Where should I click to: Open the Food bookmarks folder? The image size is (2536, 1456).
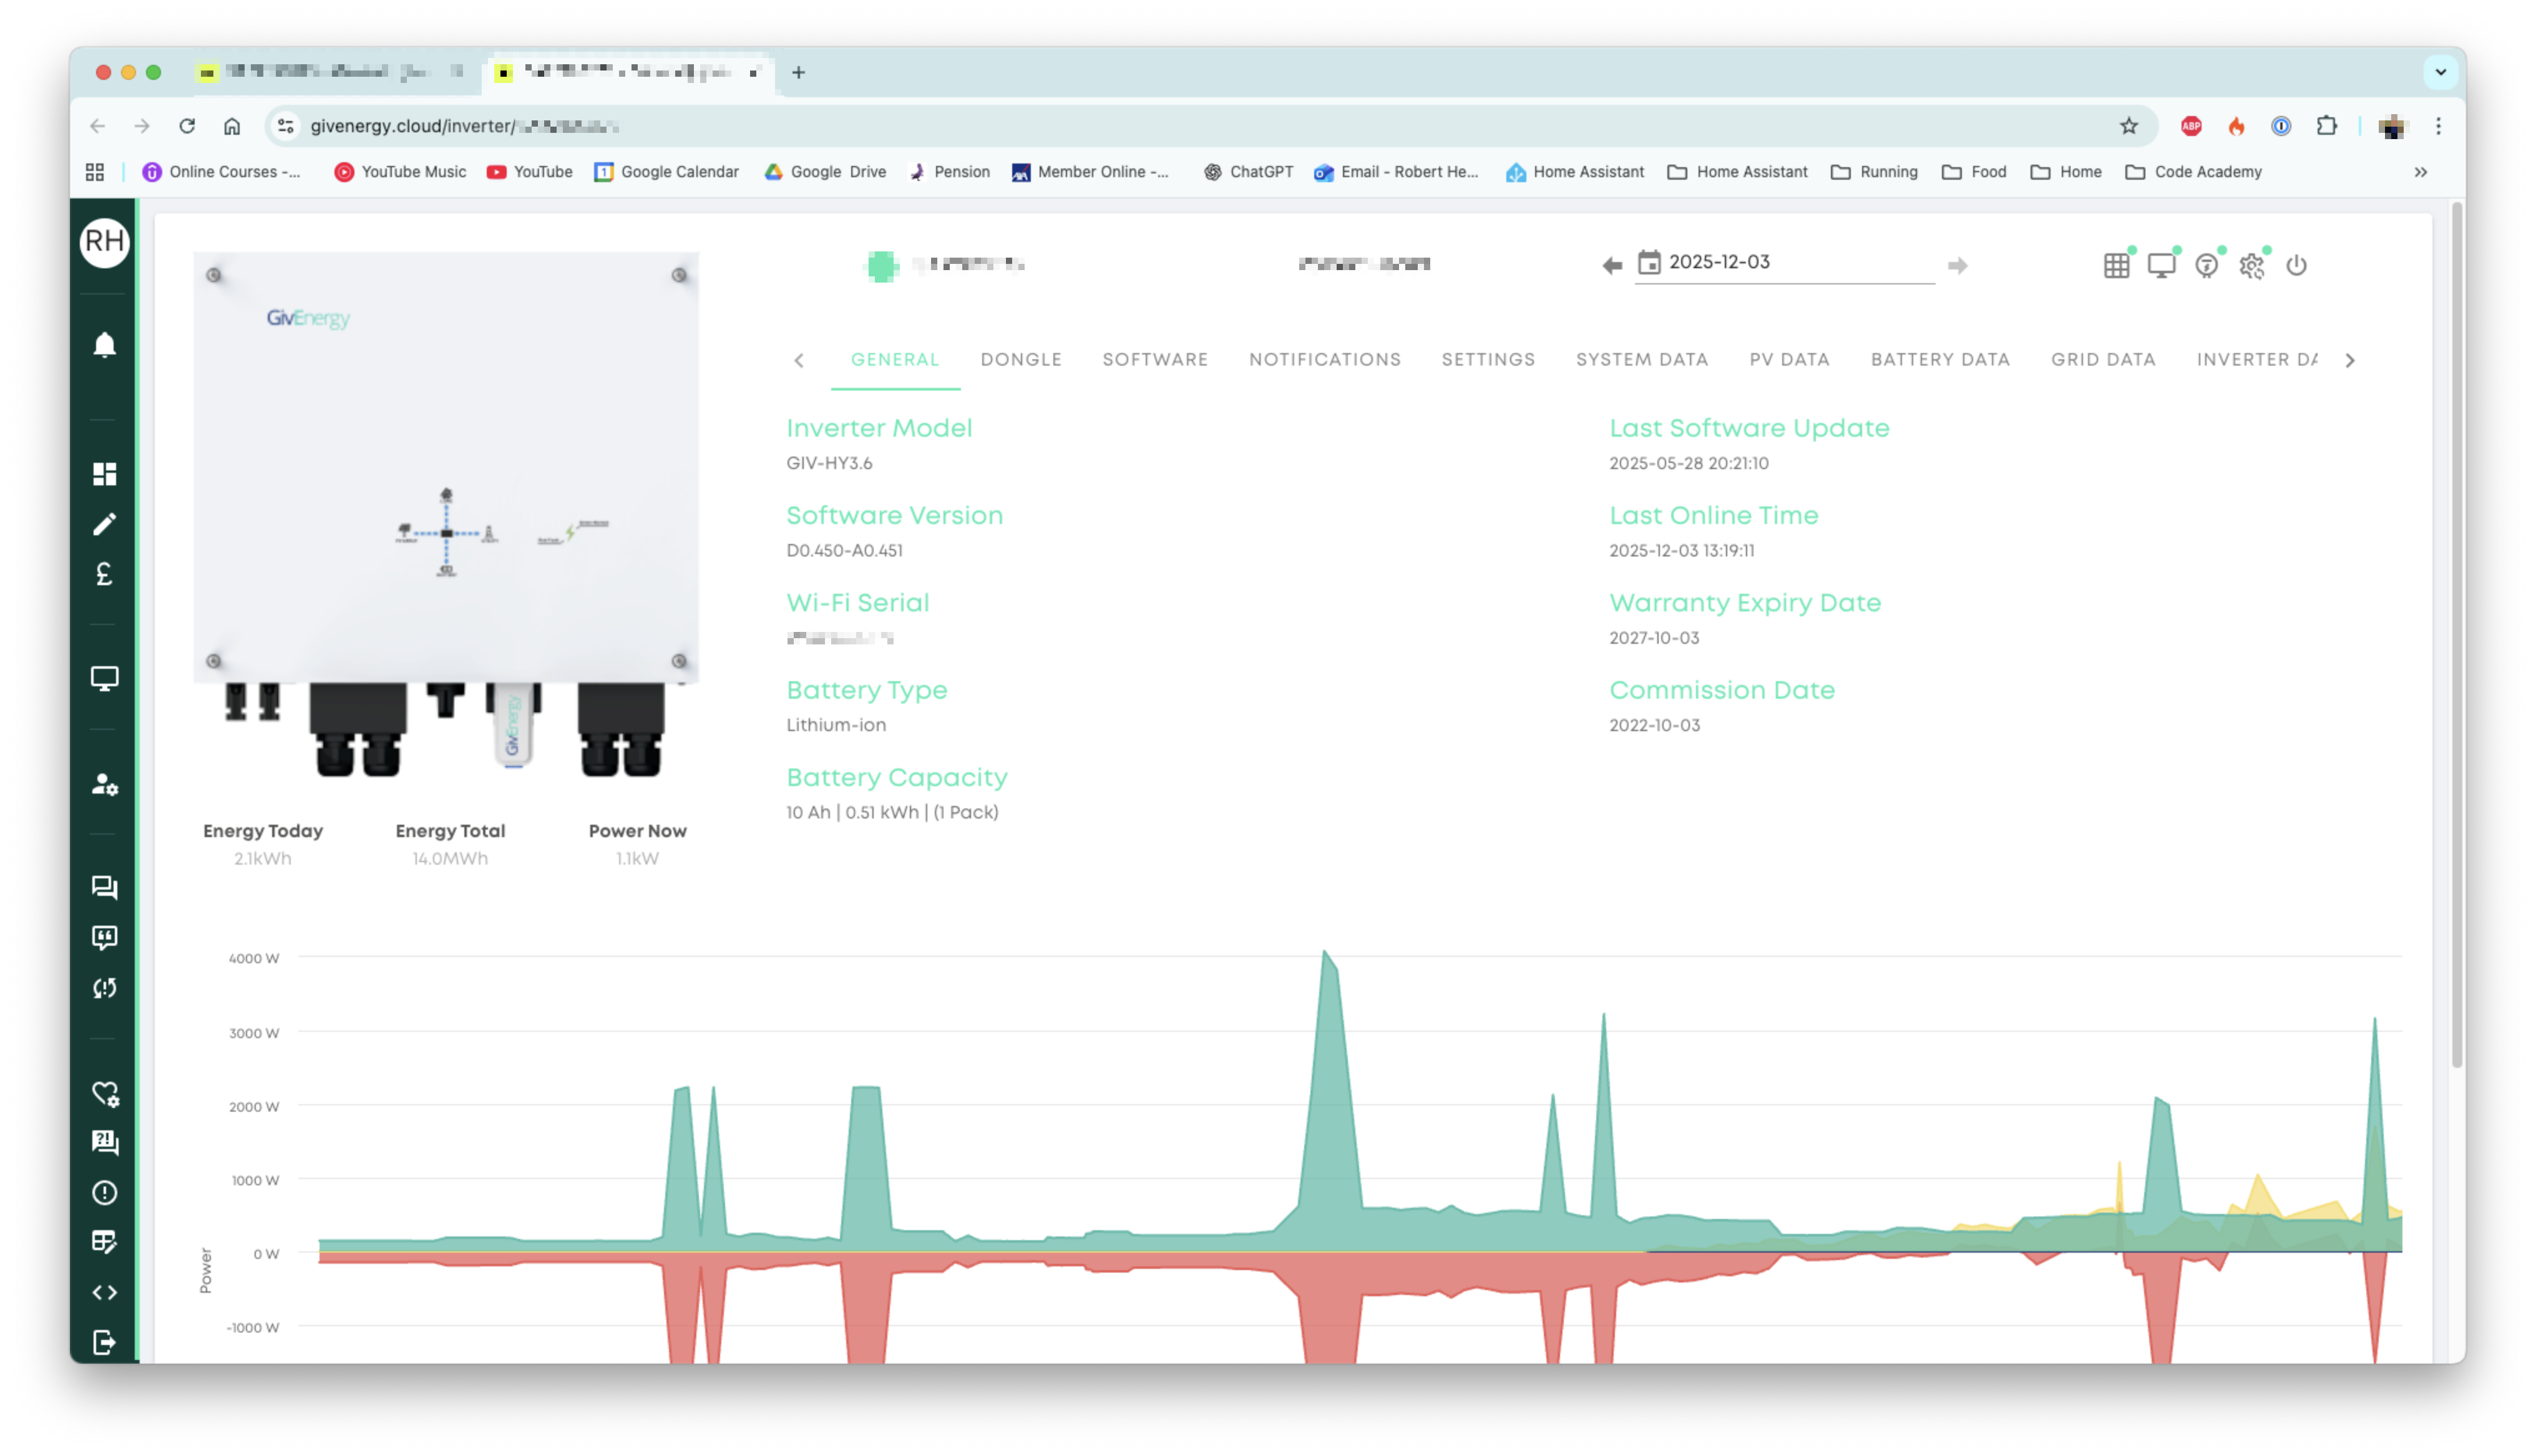pos(1974,172)
